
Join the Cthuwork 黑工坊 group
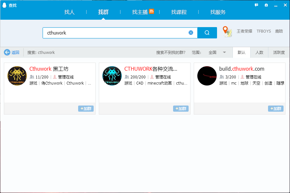(x=86, y=109)
